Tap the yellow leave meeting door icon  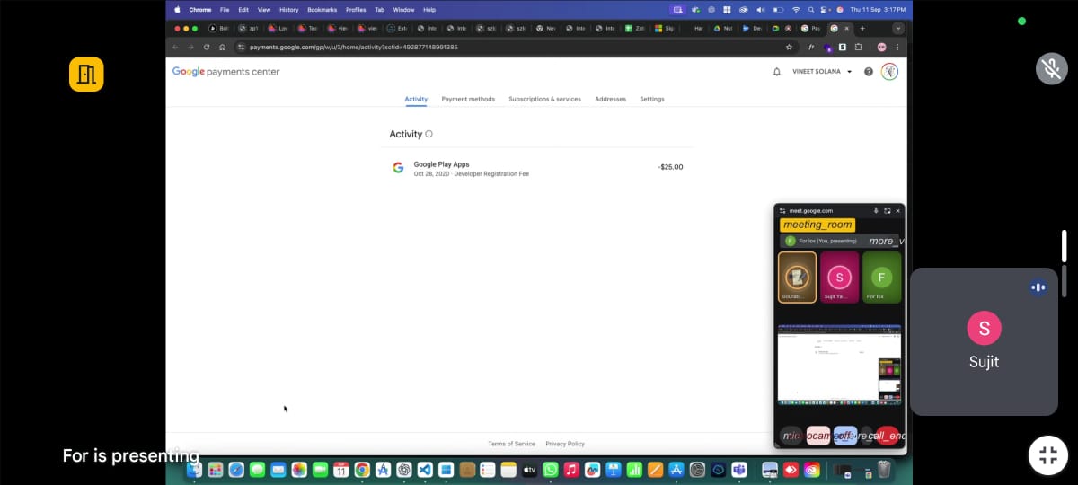pyautogui.click(x=86, y=75)
